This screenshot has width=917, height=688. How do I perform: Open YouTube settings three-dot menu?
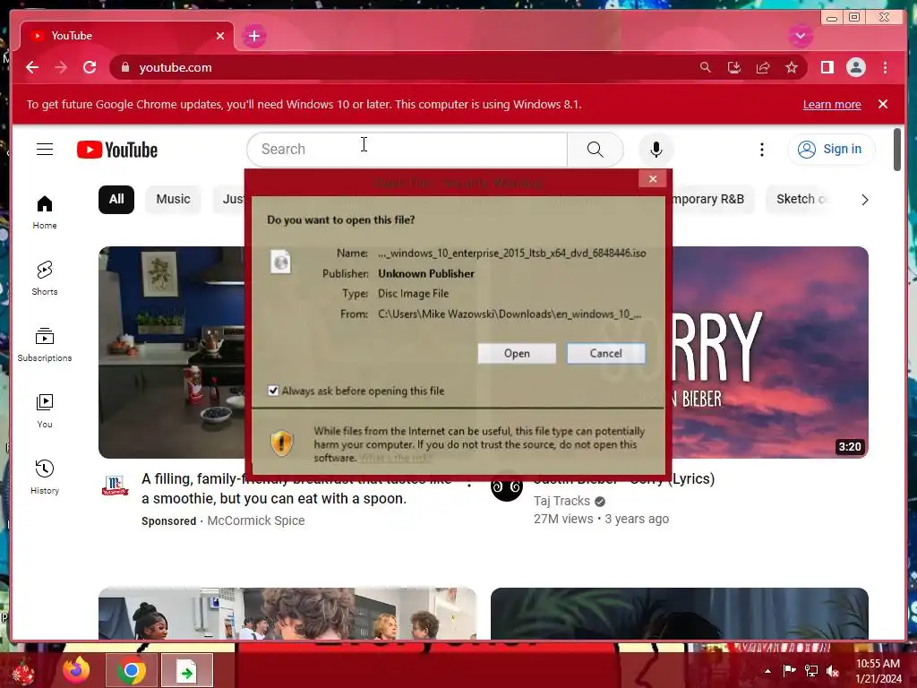click(x=761, y=150)
